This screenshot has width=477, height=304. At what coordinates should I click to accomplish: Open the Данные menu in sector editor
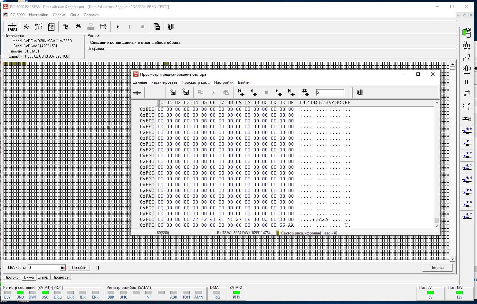click(x=140, y=82)
